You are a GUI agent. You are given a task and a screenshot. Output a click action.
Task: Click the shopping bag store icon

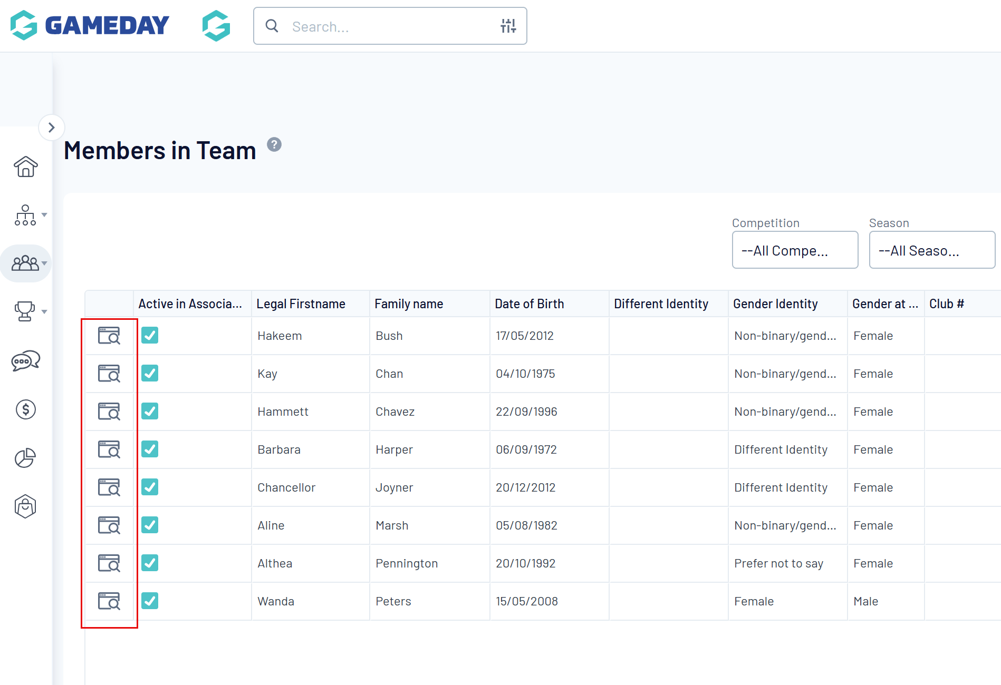click(x=25, y=506)
